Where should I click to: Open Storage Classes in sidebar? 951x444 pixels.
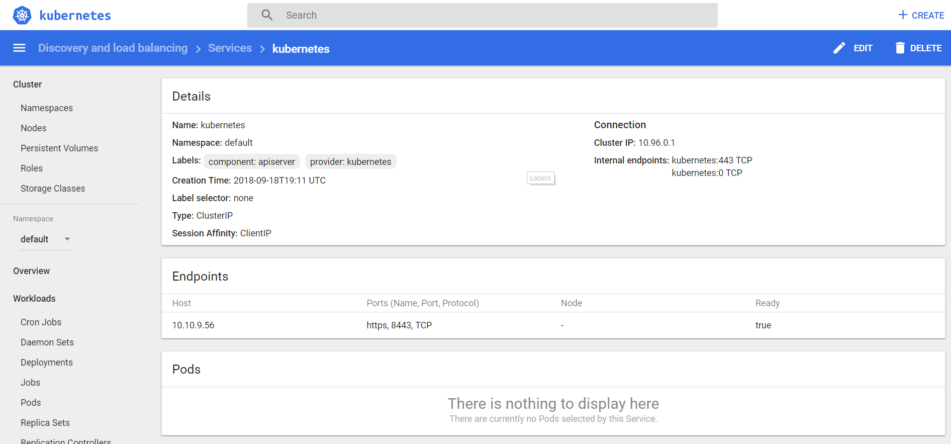(x=53, y=189)
